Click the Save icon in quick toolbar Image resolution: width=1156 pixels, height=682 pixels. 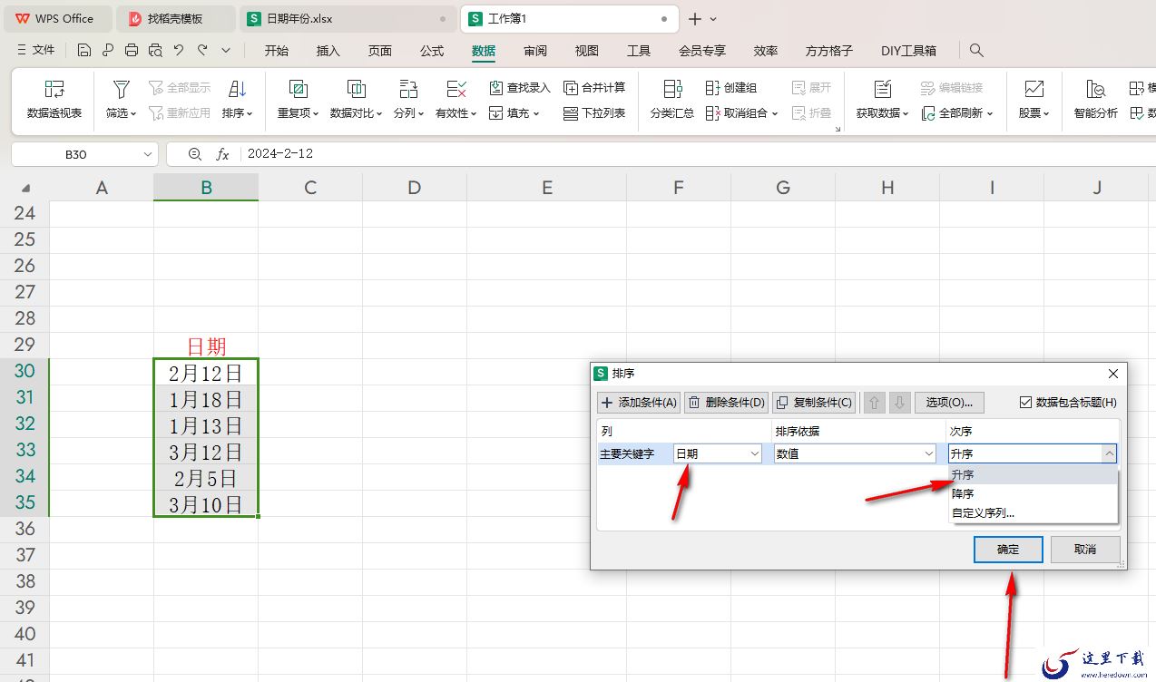click(x=84, y=50)
